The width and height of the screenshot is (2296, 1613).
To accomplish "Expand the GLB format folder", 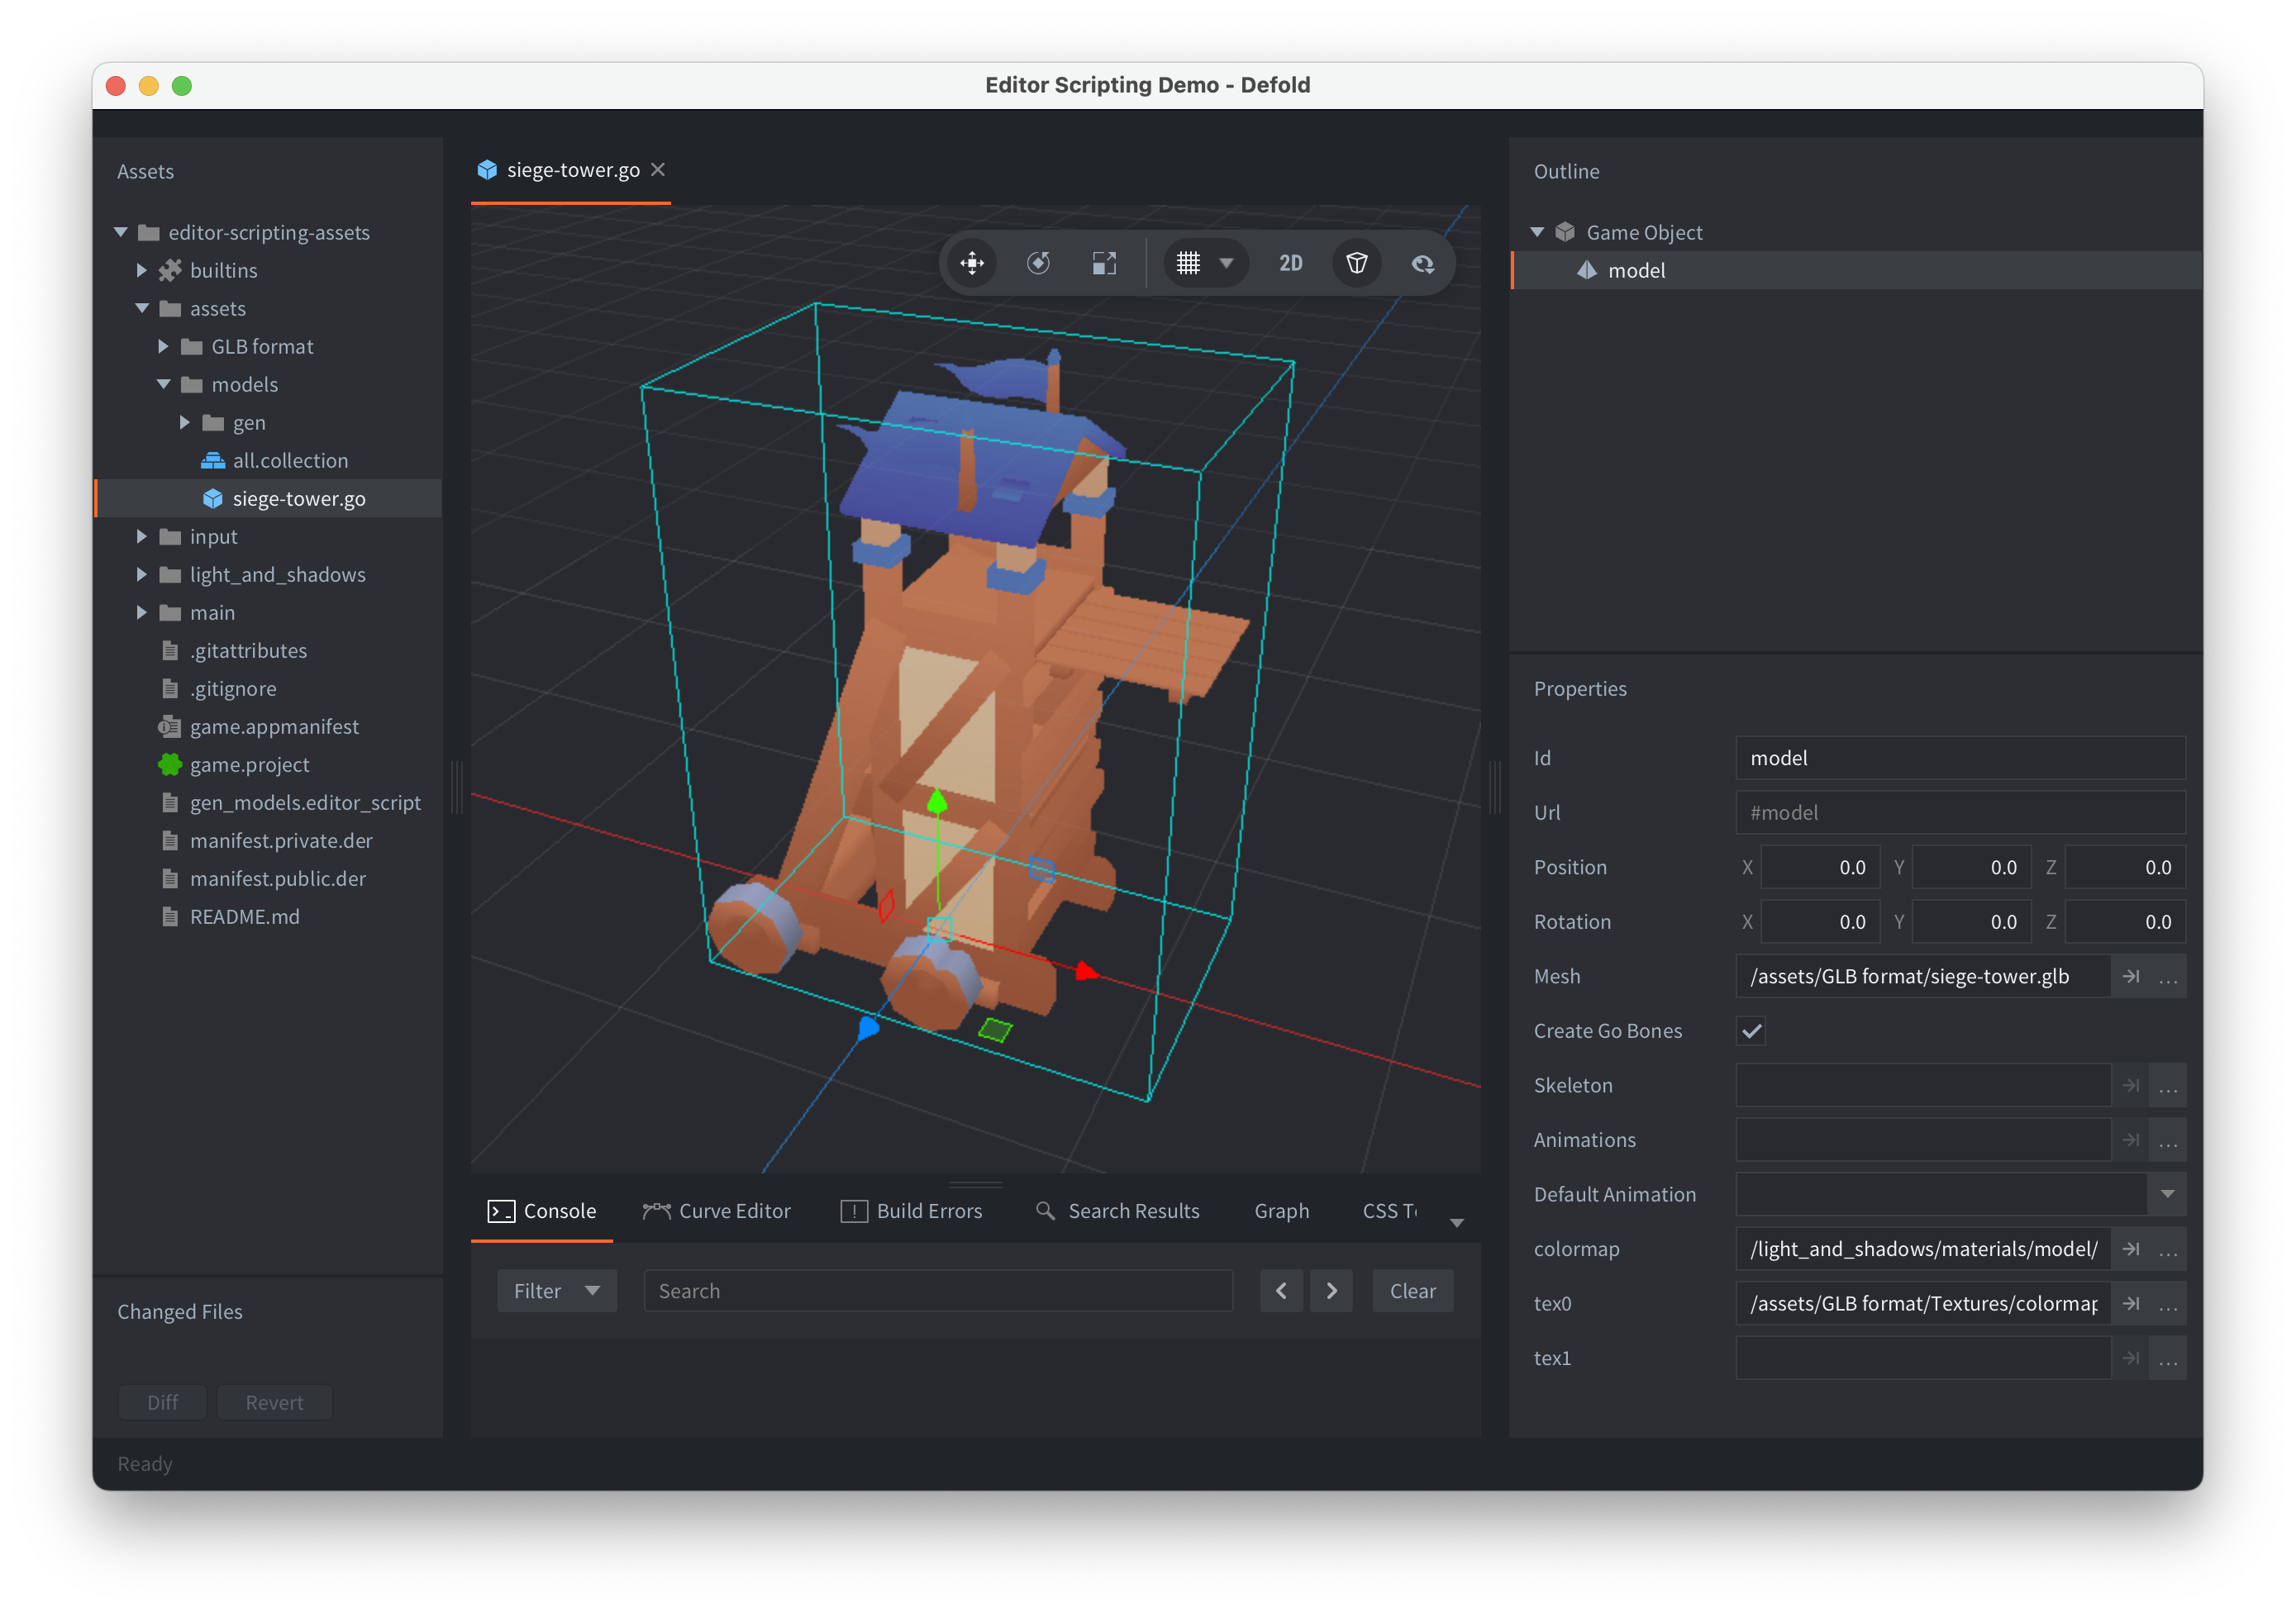I will pyautogui.click(x=163, y=346).
